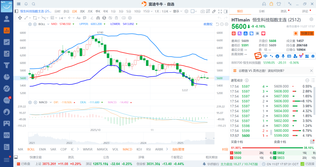Click the price alert bell icon
Image resolution: width=316 pixels, height=167 pixels.
[296, 34]
